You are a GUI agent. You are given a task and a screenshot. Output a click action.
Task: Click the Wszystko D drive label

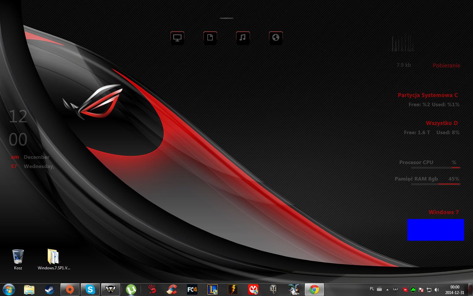point(442,123)
